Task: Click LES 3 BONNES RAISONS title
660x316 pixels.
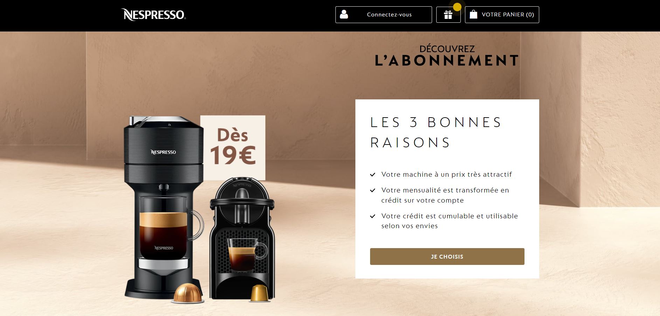Action: click(x=436, y=132)
